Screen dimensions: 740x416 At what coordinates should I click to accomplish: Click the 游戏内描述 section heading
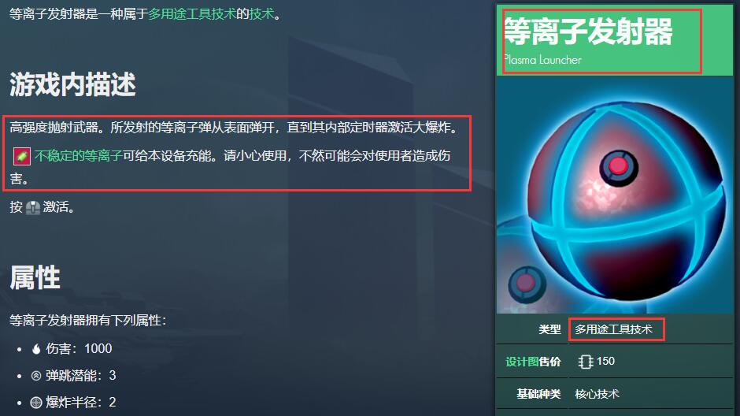pyautogui.click(x=72, y=84)
